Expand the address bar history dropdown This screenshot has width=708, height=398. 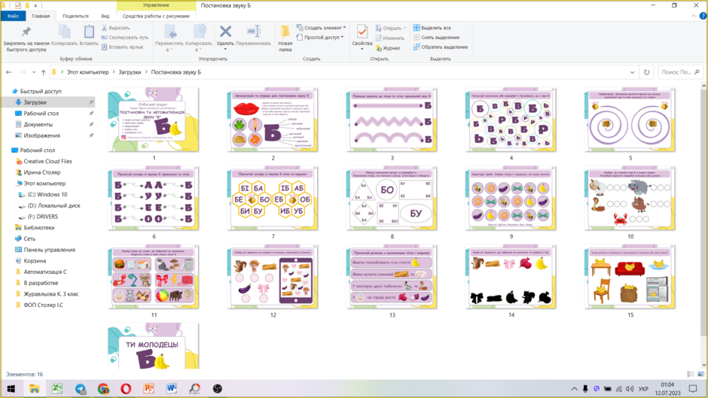click(632, 72)
